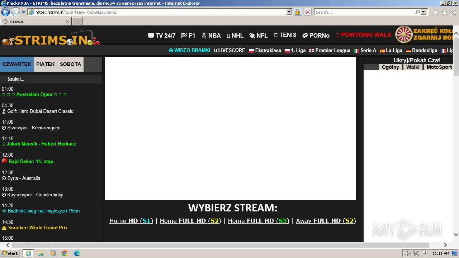The image size is (459, 258).
Task: Launch Edge from the taskbar
Action: [77, 253]
